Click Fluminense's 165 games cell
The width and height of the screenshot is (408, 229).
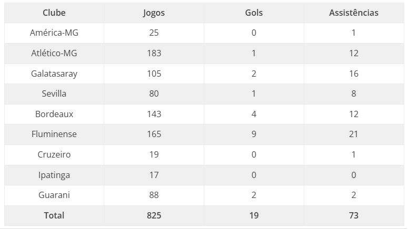[154, 134]
